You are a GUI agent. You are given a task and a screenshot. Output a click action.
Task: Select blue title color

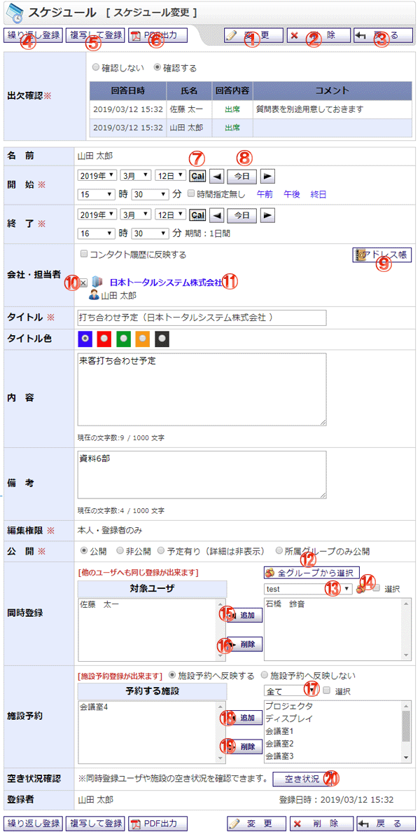pos(85,339)
